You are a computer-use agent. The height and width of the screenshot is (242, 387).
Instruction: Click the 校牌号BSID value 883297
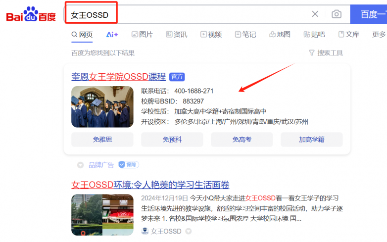click(193, 101)
